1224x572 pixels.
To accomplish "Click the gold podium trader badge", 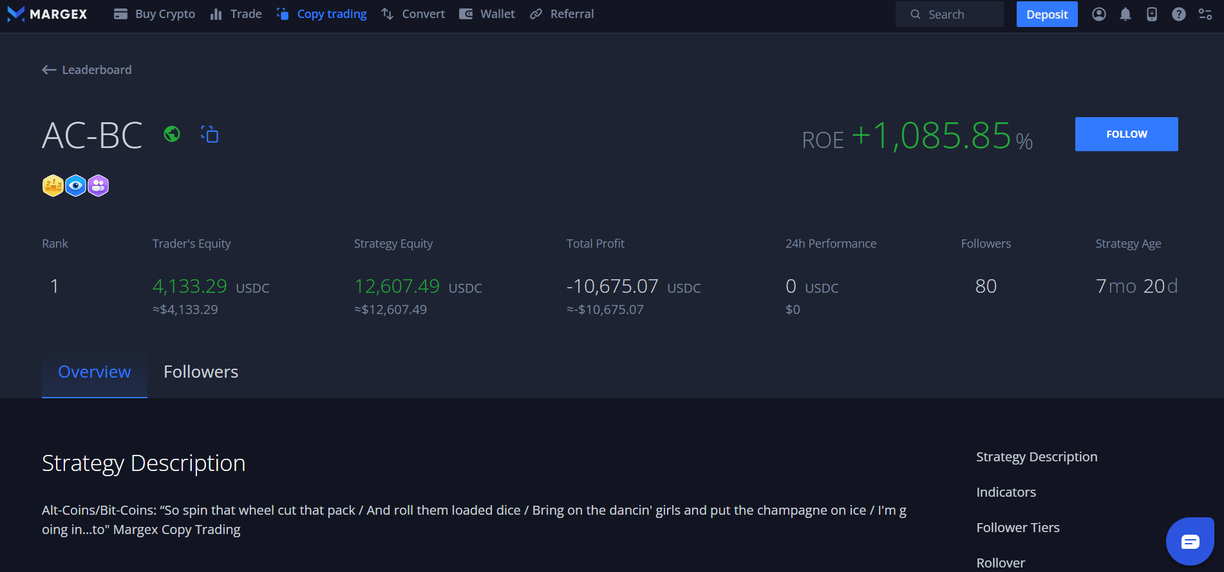I will pos(53,186).
